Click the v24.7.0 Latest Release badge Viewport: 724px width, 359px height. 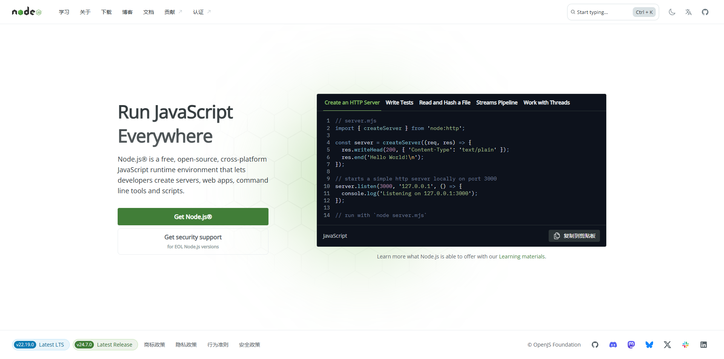click(105, 345)
